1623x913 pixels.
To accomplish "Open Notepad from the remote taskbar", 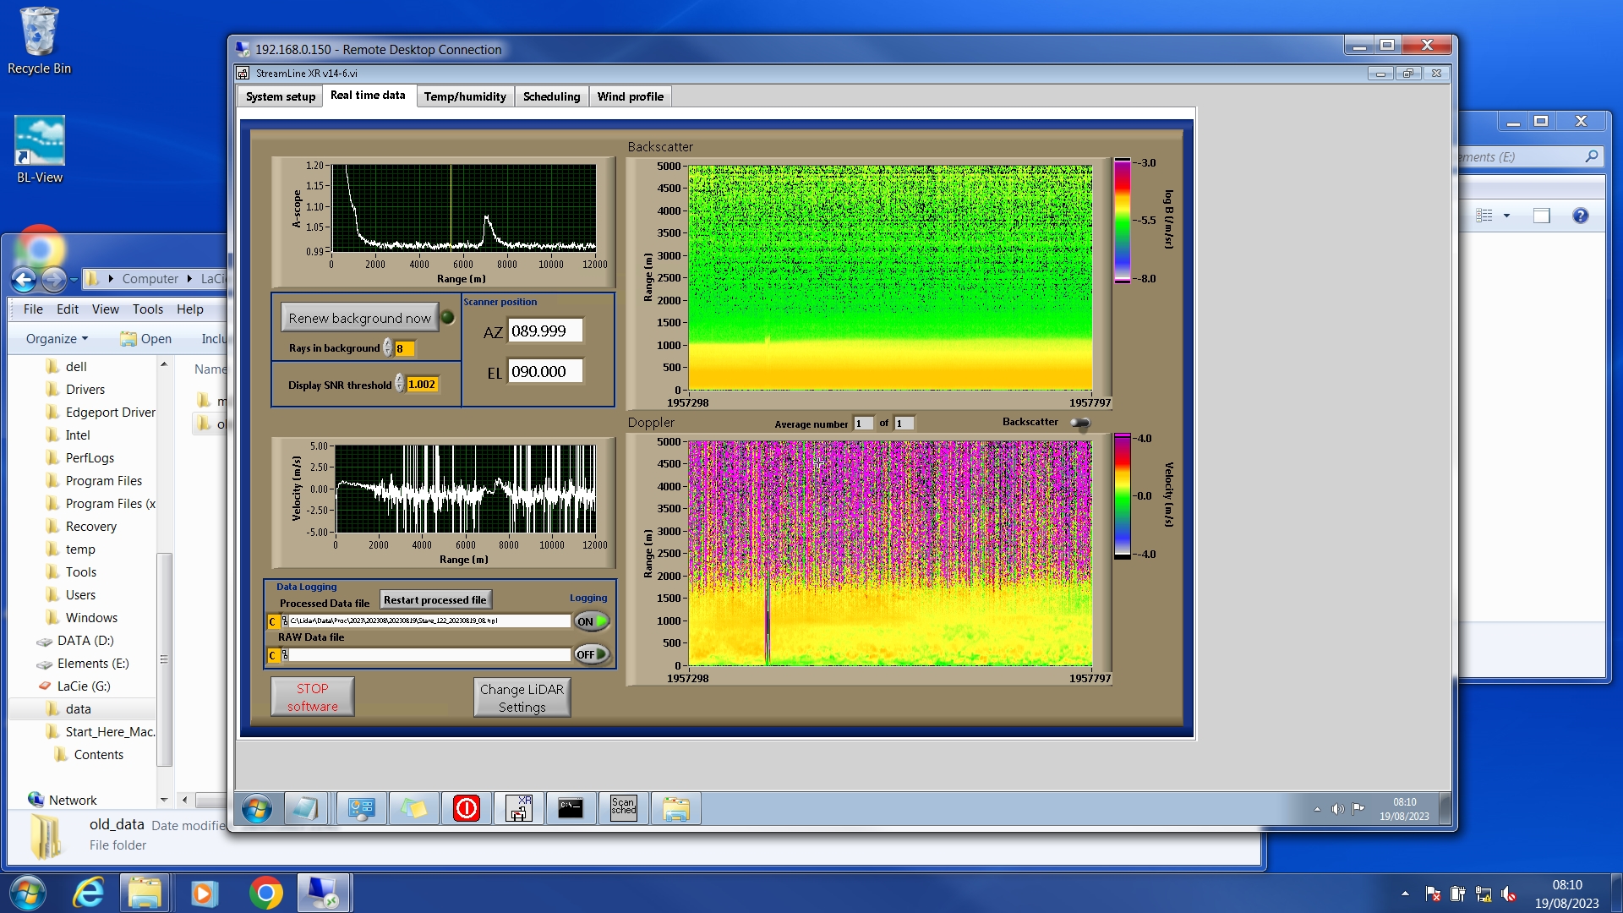I will coord(304,808).
